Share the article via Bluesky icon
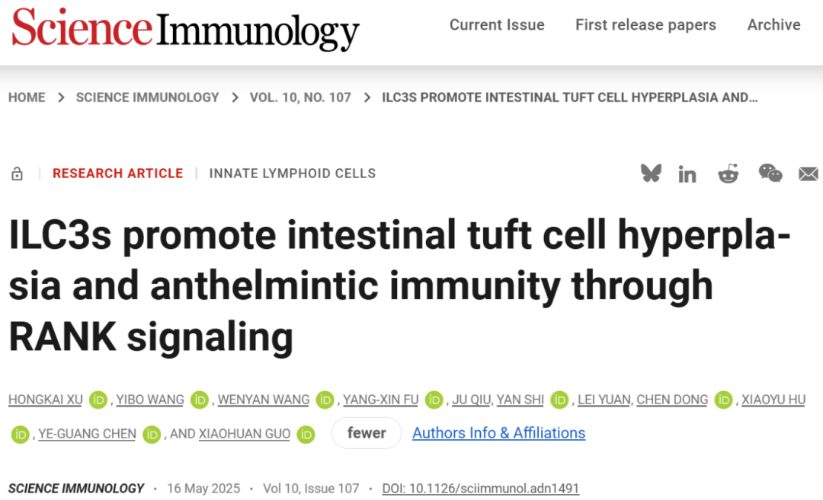This screenshot has width=823, height=500. click(x=652, y=174)
